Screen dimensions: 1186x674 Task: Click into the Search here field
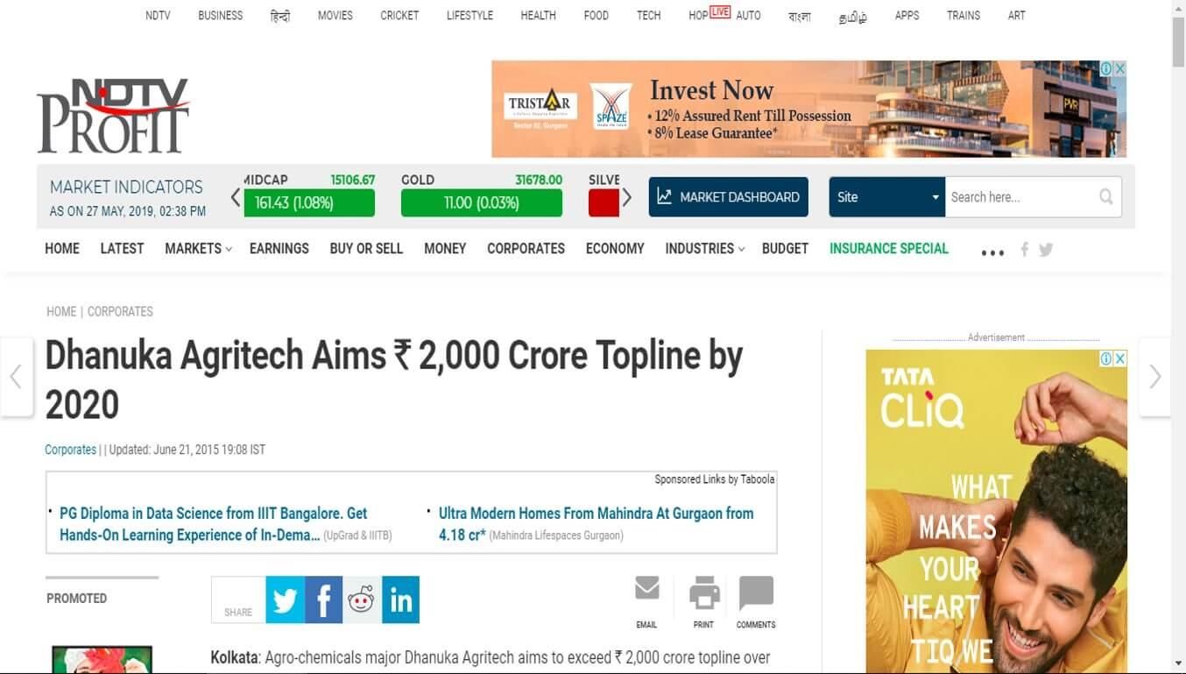[x=1020, y=197]
